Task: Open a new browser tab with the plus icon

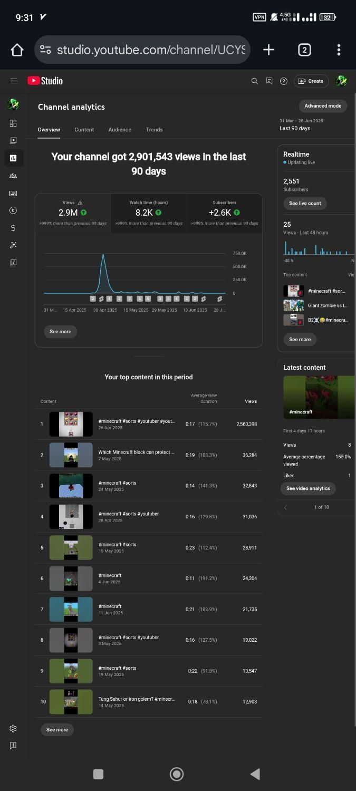Action: pos(268,50)
